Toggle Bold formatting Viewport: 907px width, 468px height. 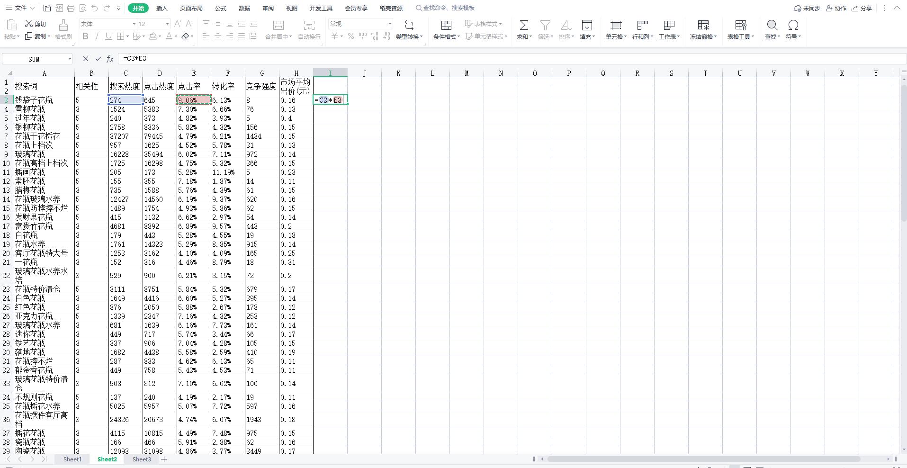(85, 36)
